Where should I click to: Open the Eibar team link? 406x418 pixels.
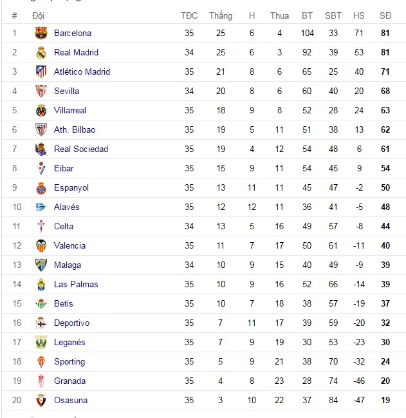[64, 168]
